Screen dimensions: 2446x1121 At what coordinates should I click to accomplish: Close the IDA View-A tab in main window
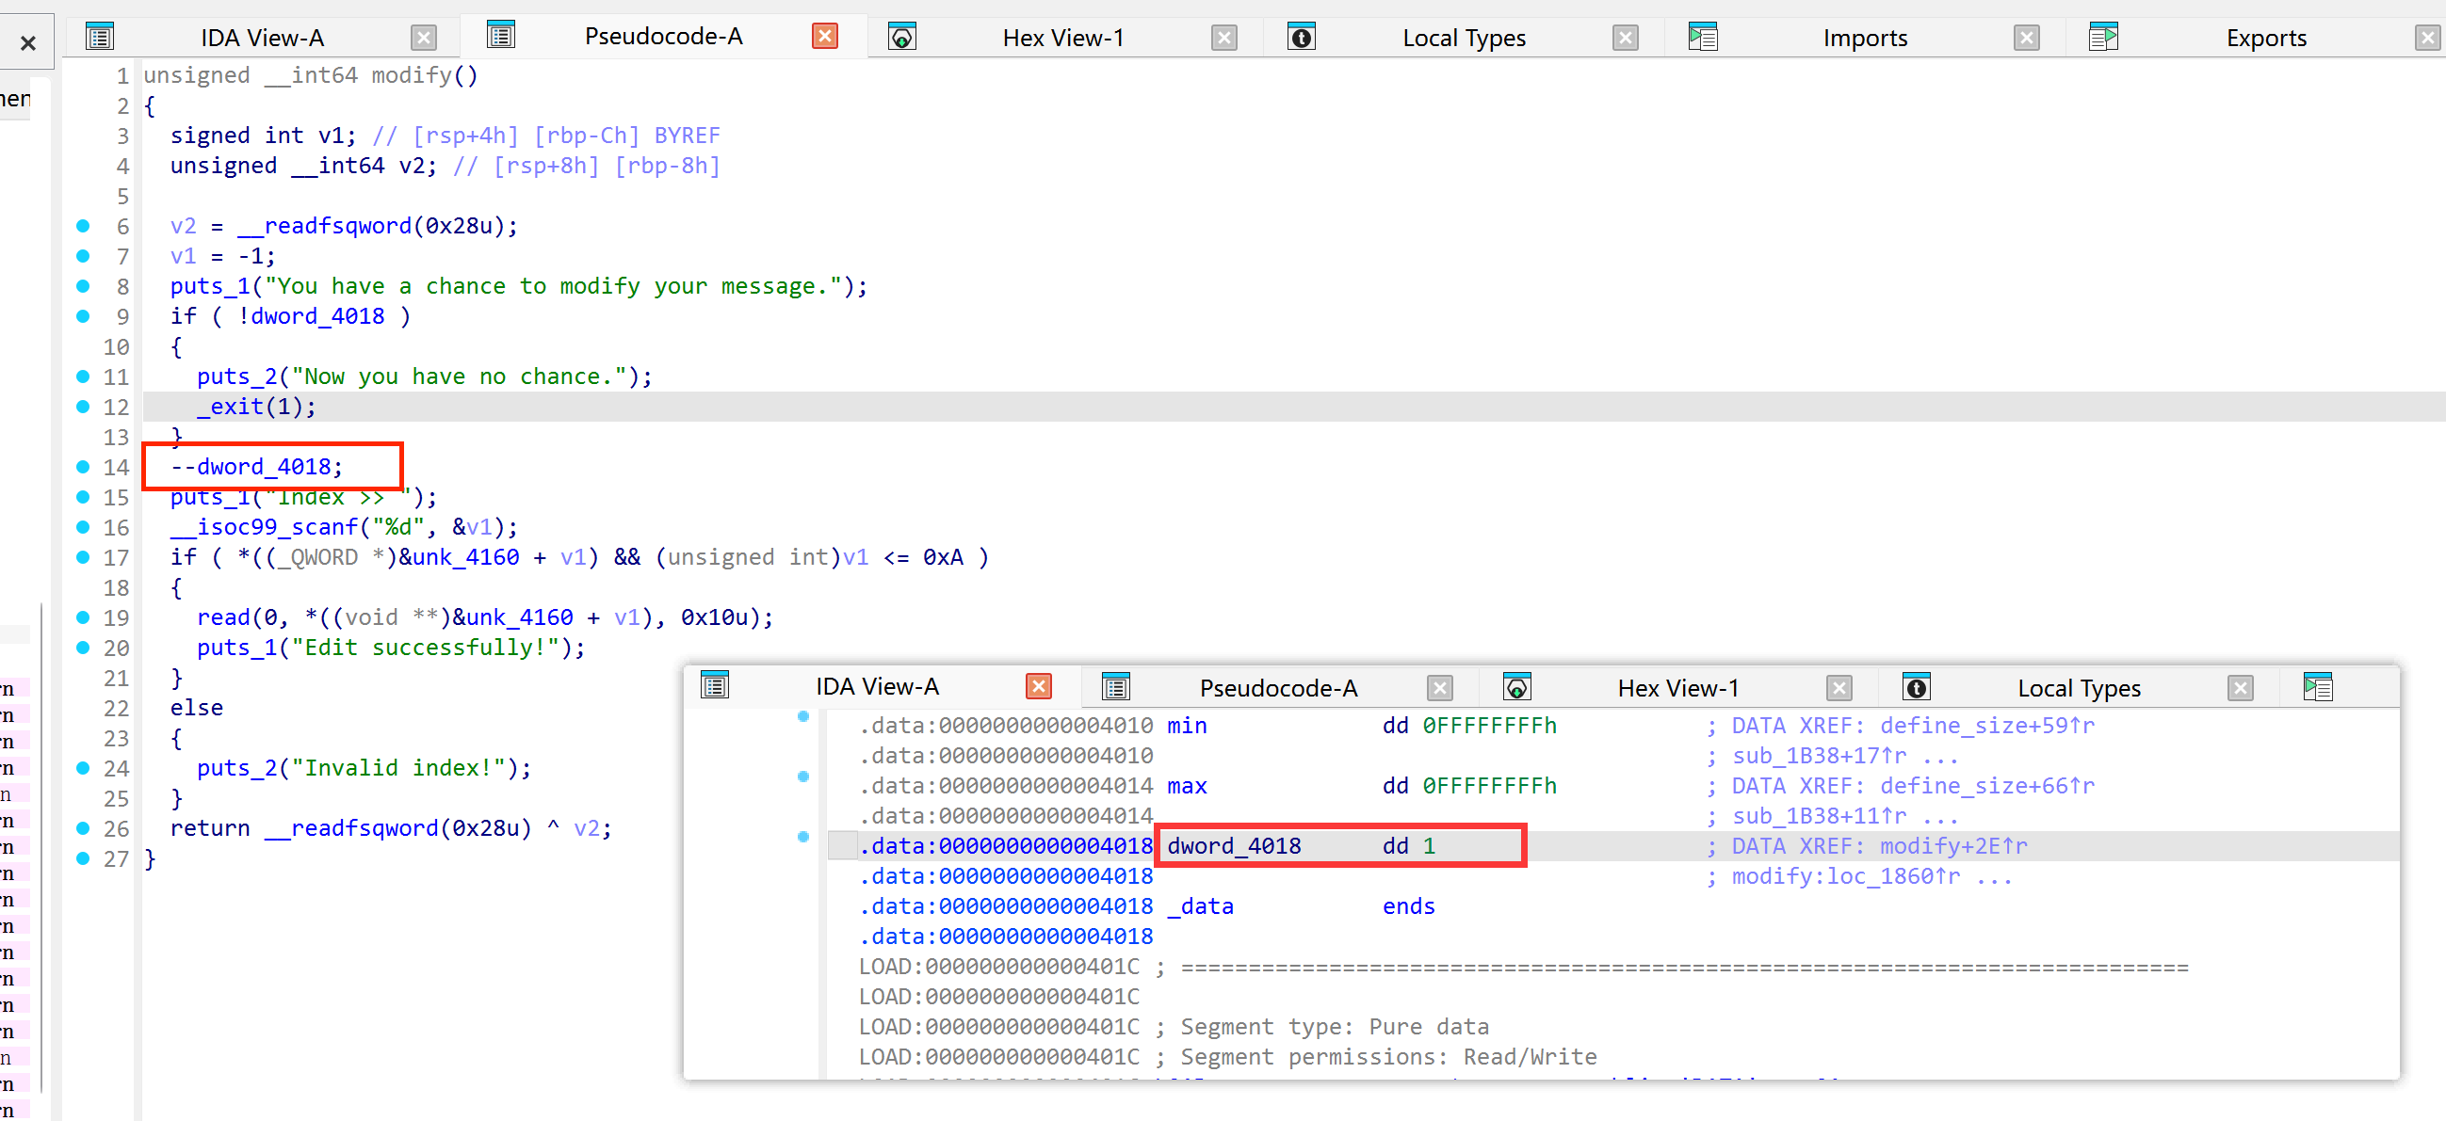424,38
